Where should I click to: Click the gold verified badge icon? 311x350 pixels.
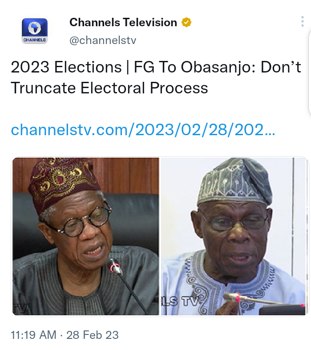[186, 22]
